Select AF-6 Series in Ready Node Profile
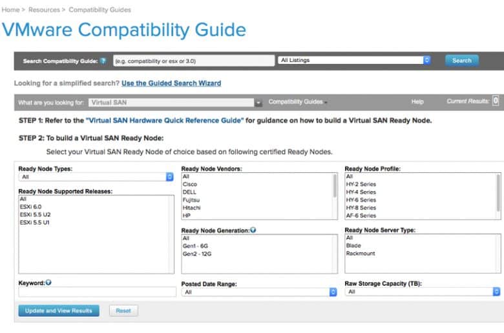 coord(361,216)
